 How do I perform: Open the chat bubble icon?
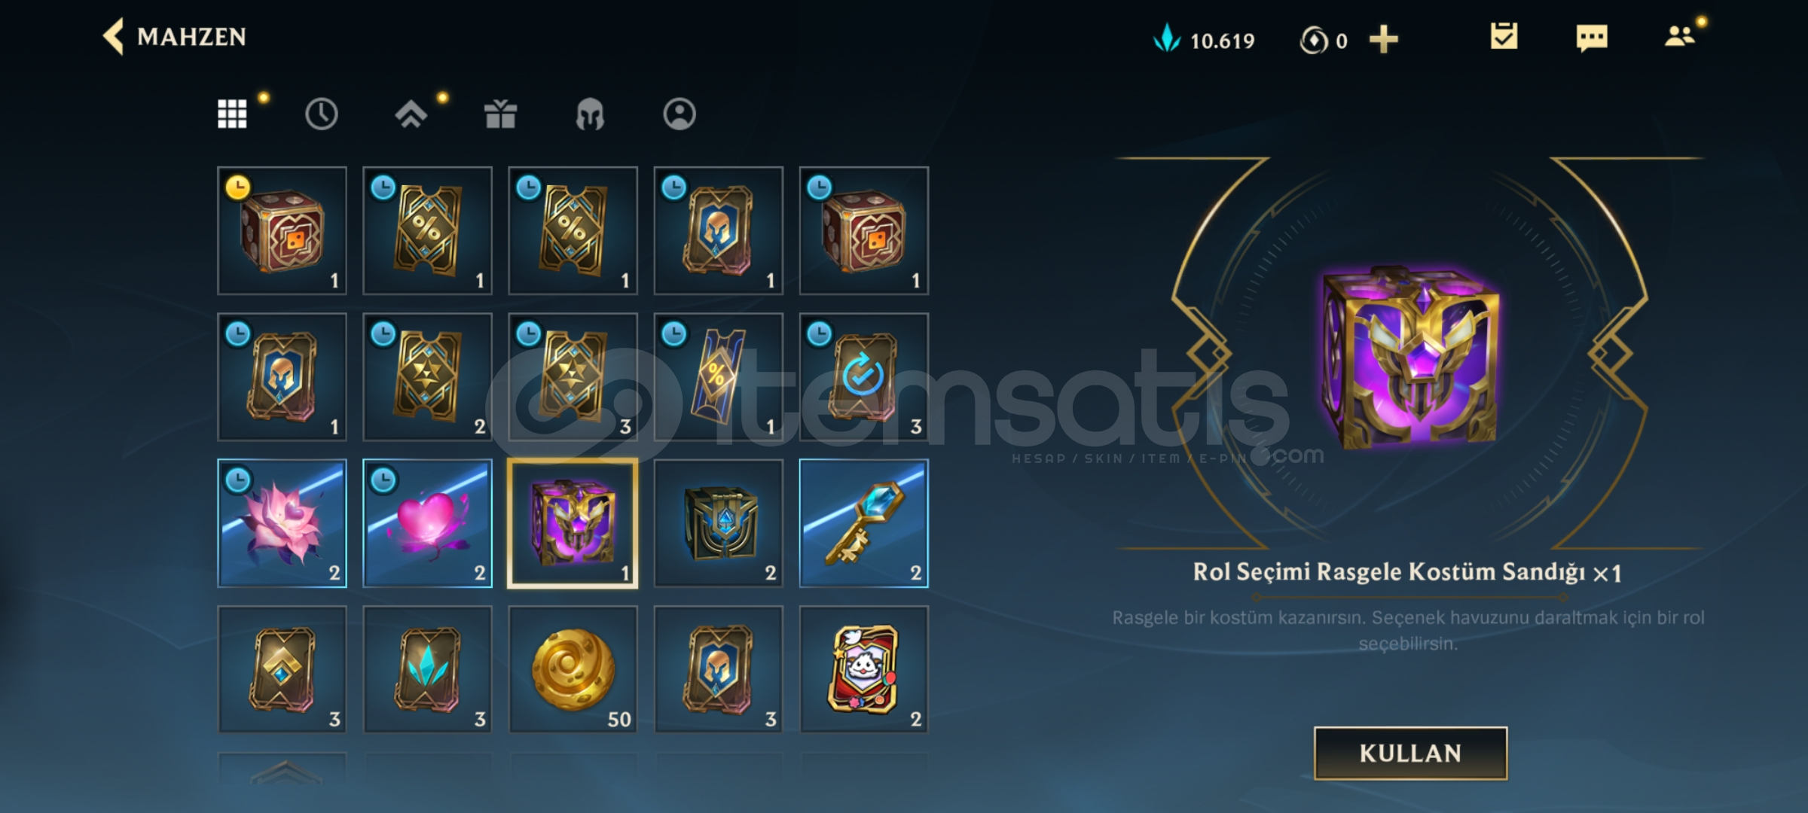1592,38
